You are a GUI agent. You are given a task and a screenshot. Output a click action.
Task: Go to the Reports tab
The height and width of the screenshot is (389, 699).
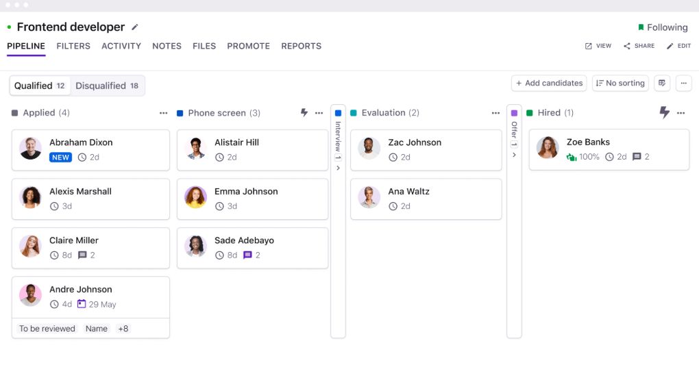coord(301,47)
